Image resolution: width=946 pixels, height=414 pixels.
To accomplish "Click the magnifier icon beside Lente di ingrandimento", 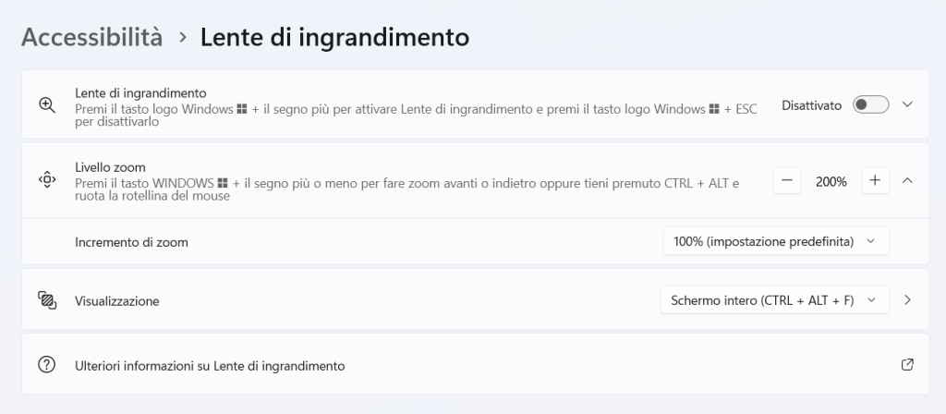I will click(47, 104).
